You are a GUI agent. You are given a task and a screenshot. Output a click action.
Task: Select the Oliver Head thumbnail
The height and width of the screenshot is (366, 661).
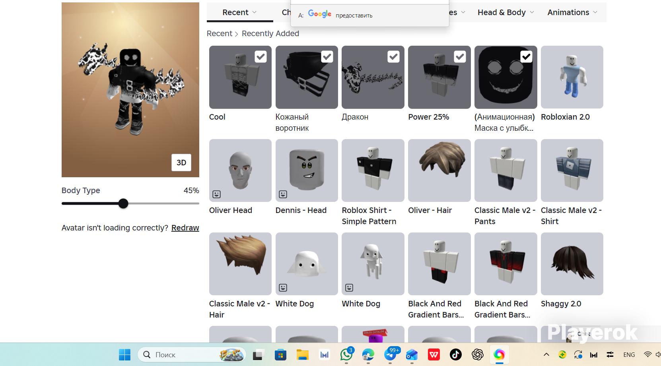click(x=240, y=170)
